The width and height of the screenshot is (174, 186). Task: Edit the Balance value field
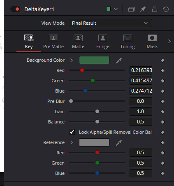(x=141, y=122)
